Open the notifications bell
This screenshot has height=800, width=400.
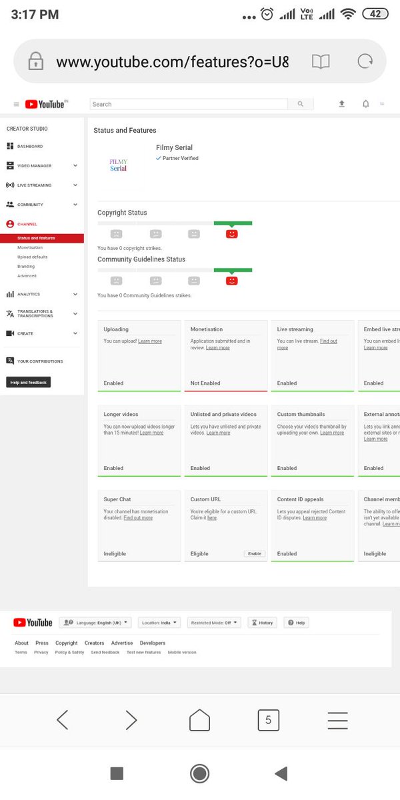tap(365, 104)
